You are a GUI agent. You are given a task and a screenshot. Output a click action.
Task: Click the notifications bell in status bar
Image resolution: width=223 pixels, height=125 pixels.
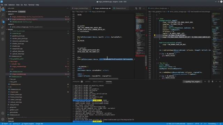[221, 124]
